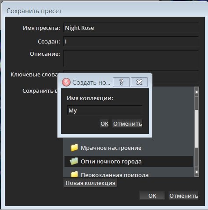
Task: Click the folder icon beside Мрачное настроение
Action: click(x=74, y=148)
